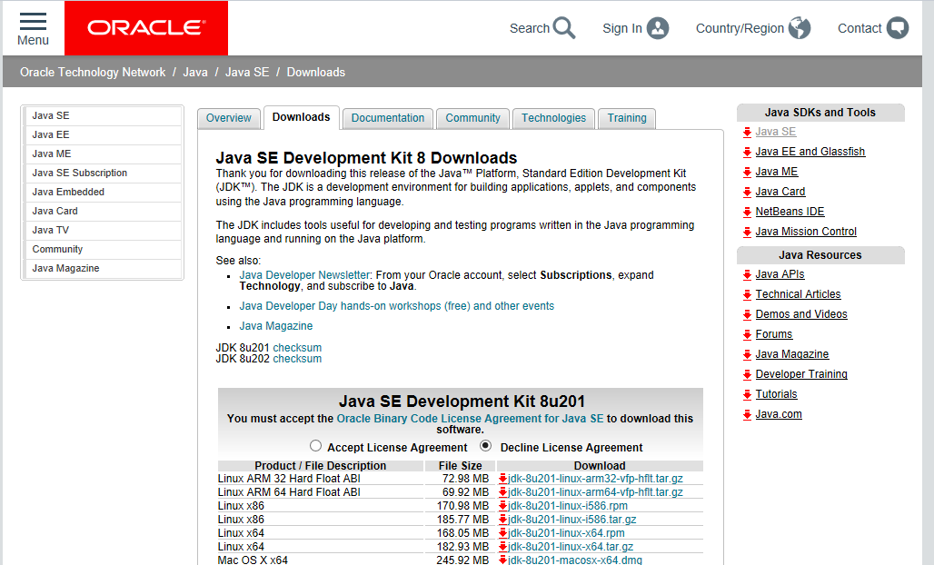Image resolution: width=934 pixels, height=565 pixels.
Task: Open Java Magazine link under Java Resources
Action: [791, 354]
